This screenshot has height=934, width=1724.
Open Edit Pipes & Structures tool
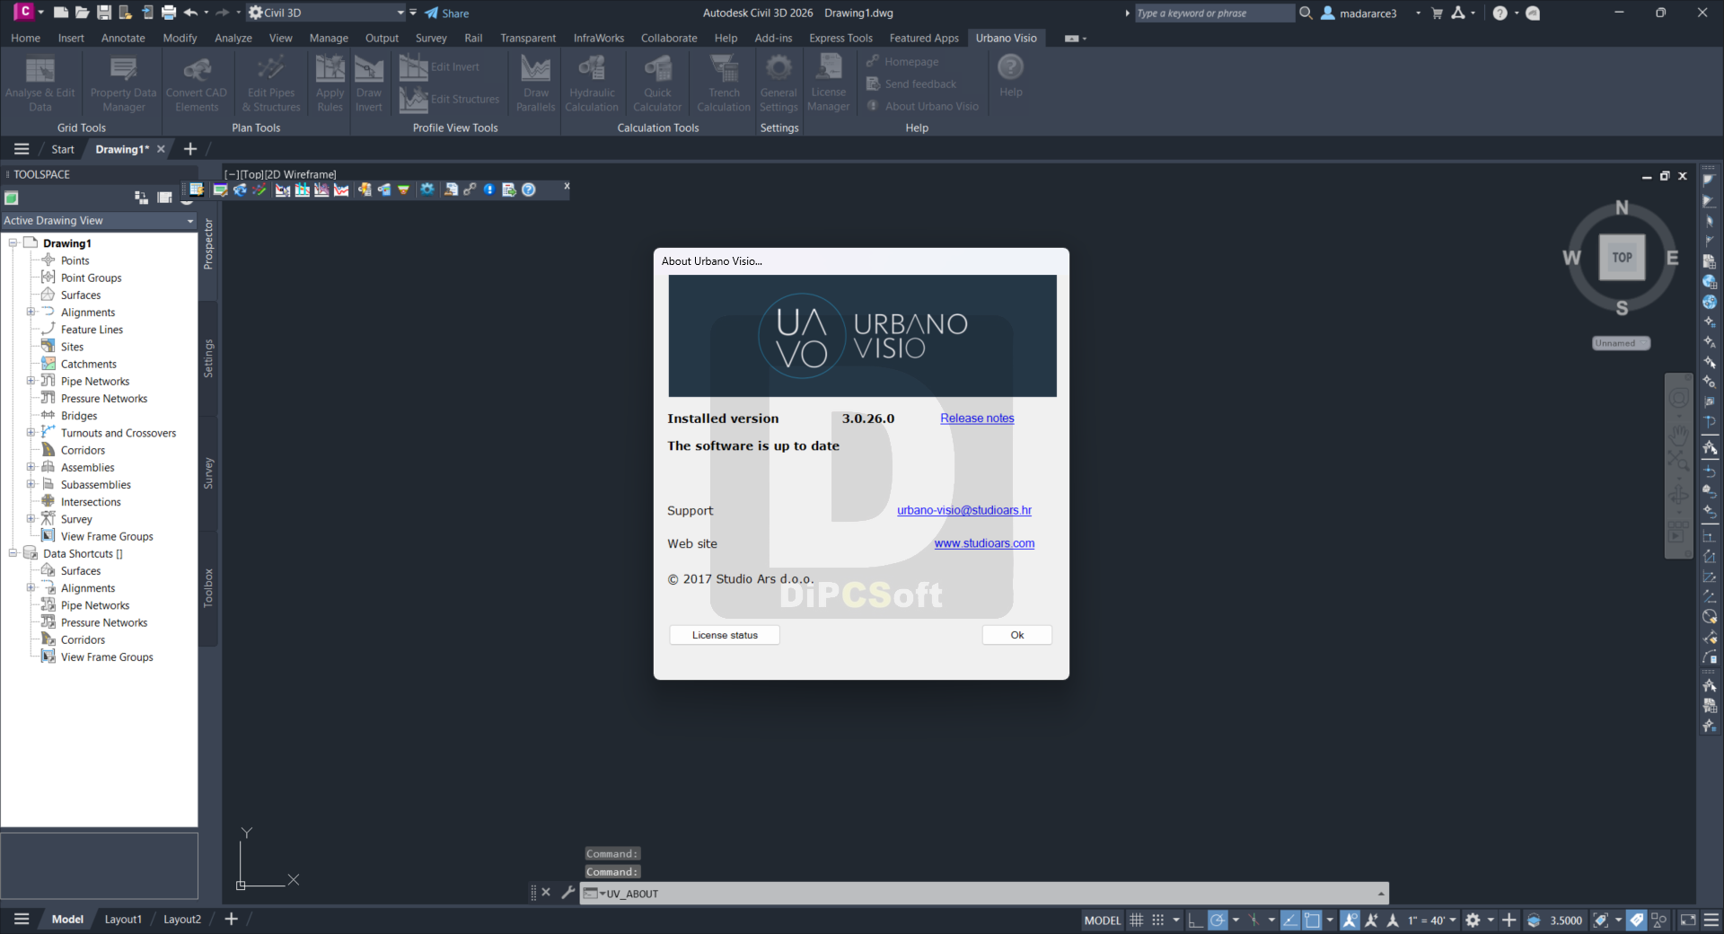pos(271,83)
